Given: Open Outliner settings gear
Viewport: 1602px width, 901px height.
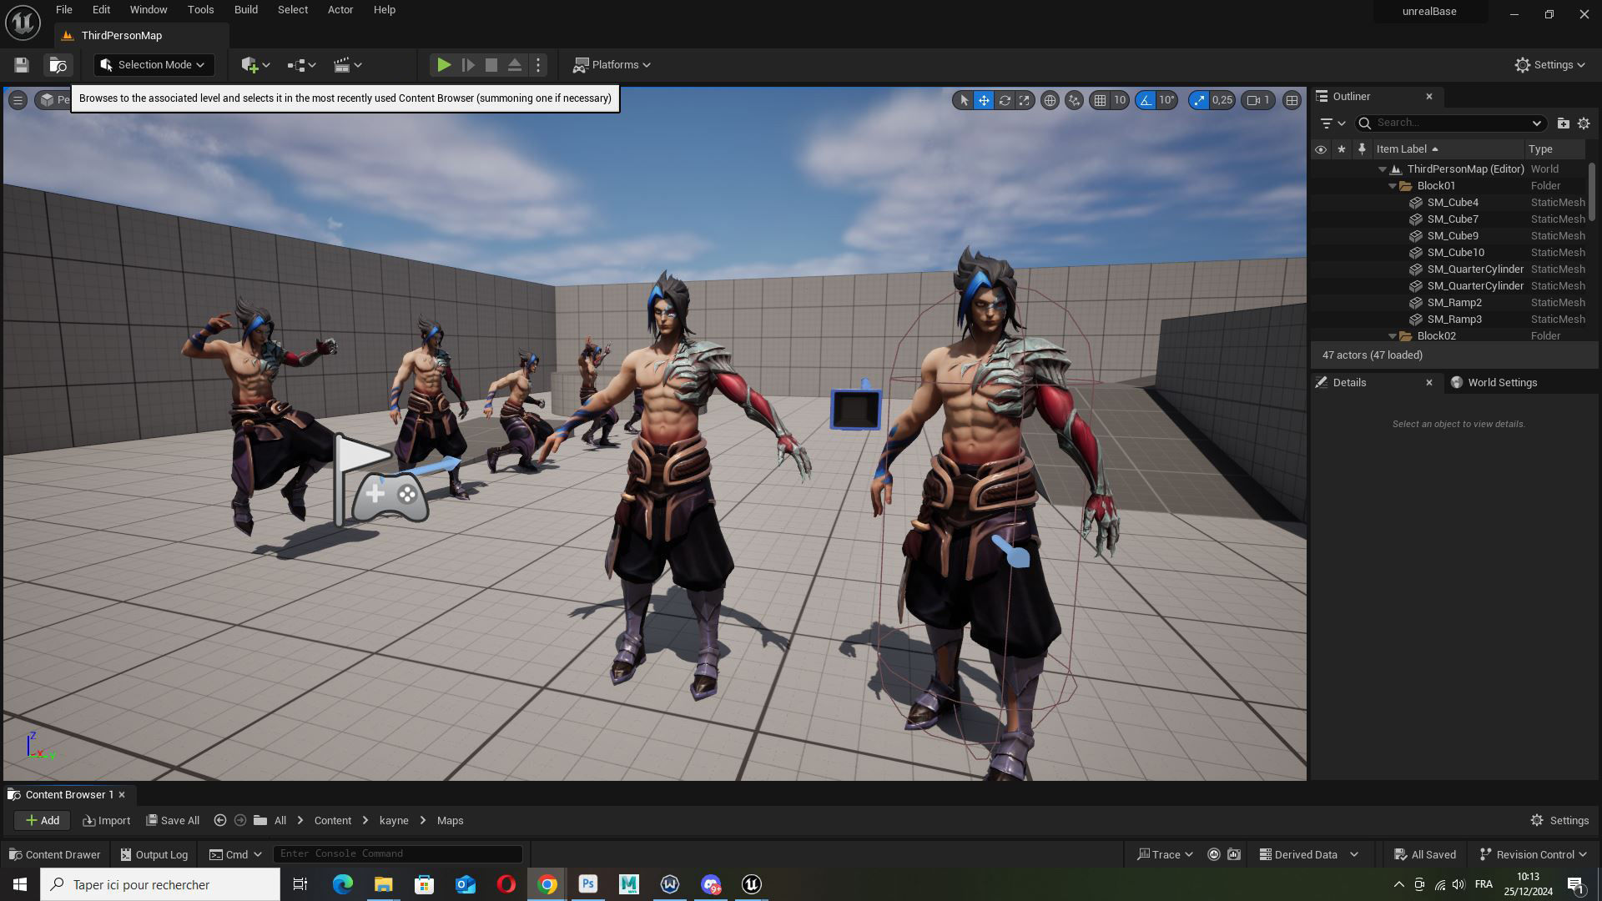Looking at the screenshot, I should [1584, 123].
